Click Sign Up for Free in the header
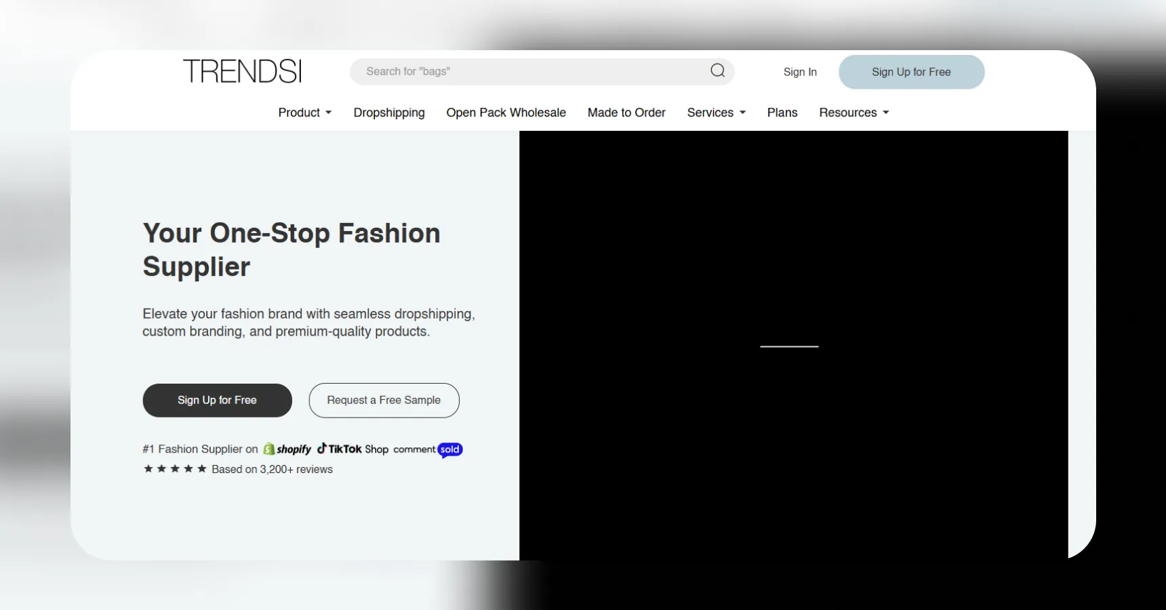Viewport: 1166px width, 610px height. [911, 72]
